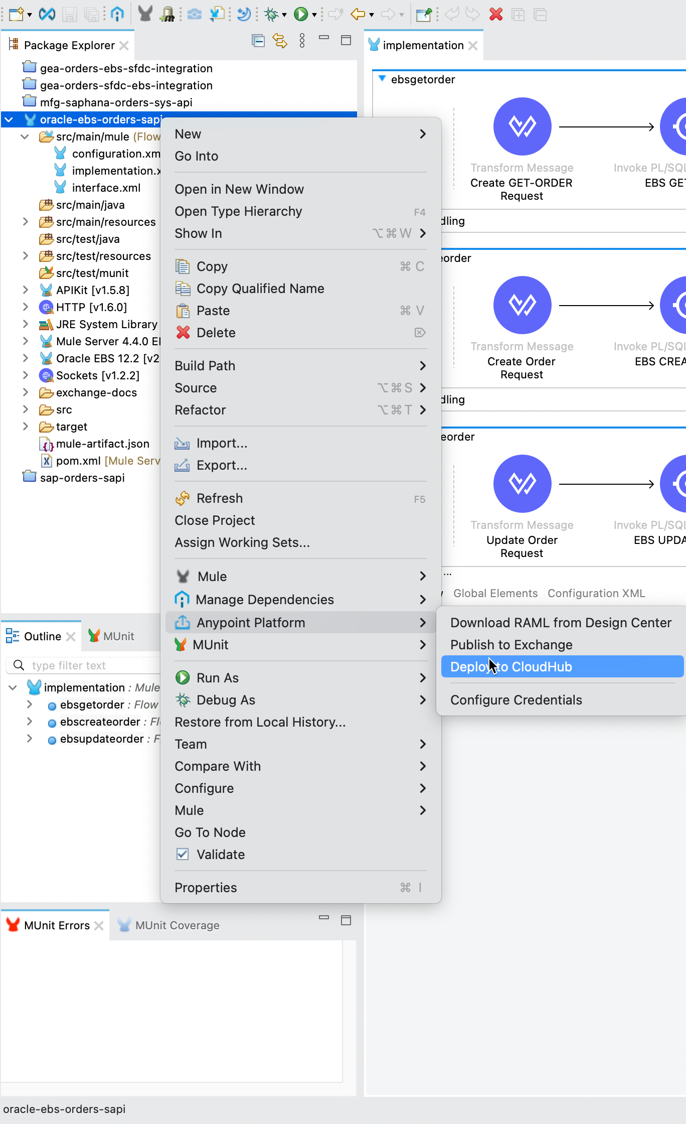
Task: Close the Package Explorer view
Action: pyautogui.click(x=124, y=46)
